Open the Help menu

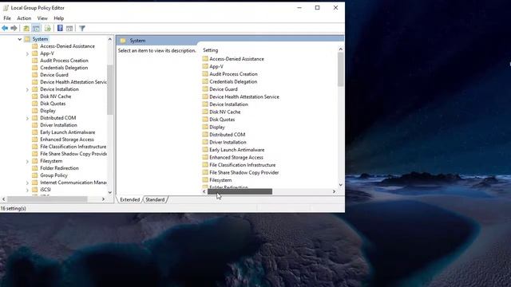[59, 18]
